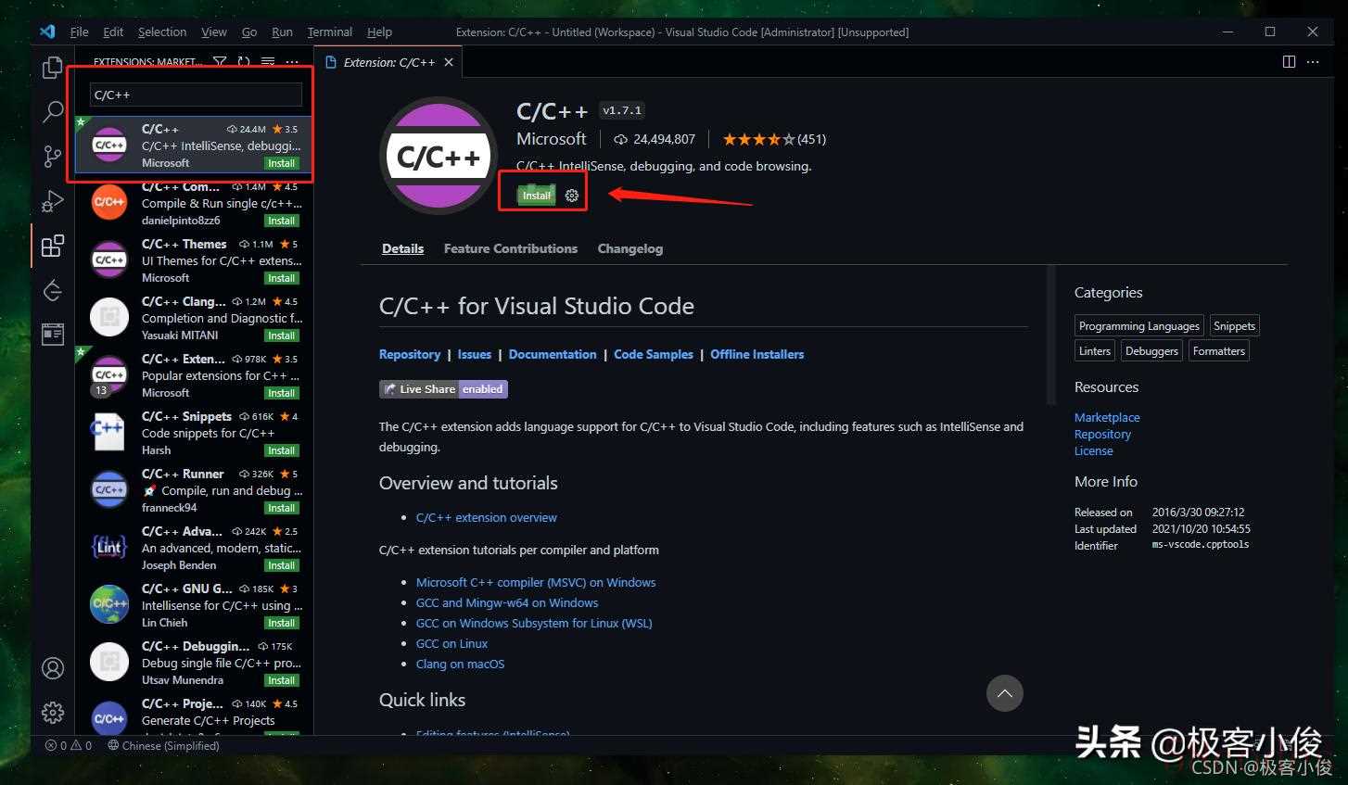Open Clang on macOS link
The height and width of the screenshot is (785, 1348).
click(x=461, y=664)
